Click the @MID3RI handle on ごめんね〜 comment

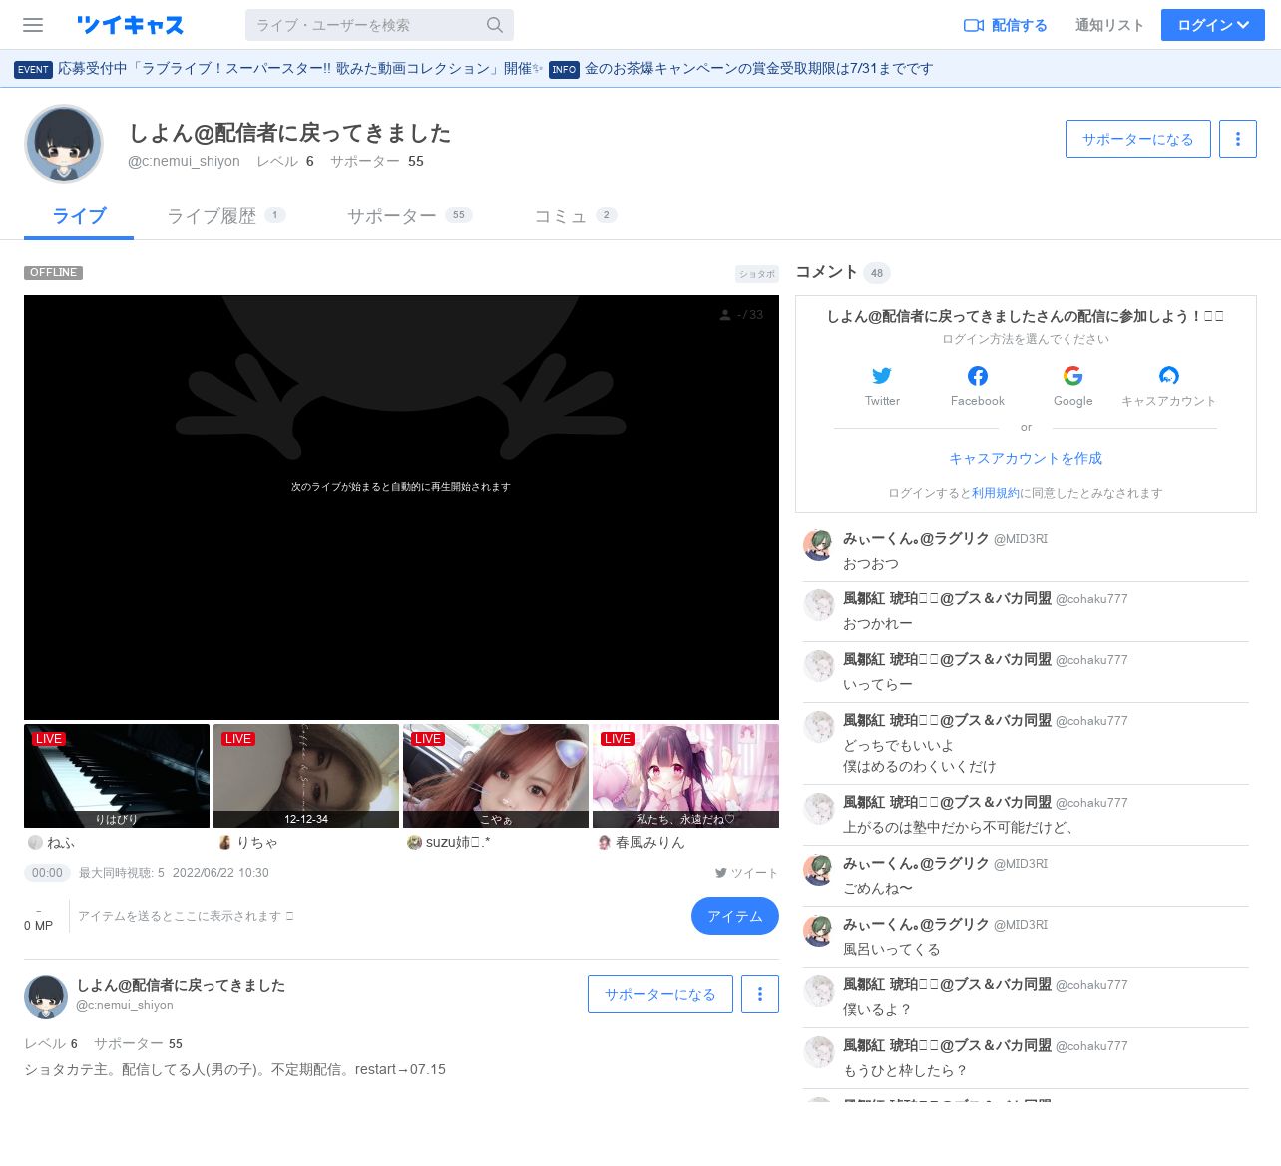pyautogui.click(x=1021, y=864)
